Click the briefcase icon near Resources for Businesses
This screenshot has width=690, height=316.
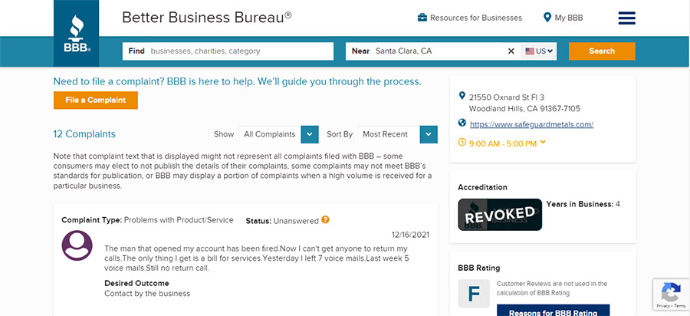coord(422,18)
